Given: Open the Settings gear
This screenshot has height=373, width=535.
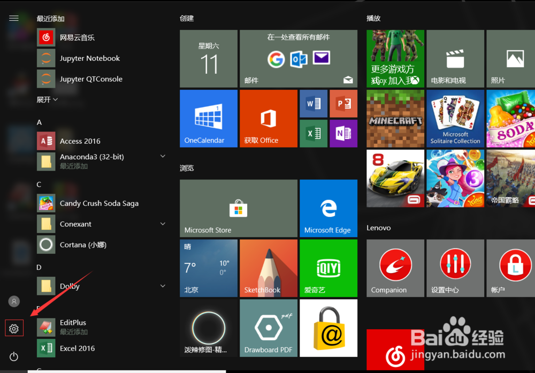Looking at the screenshot, I should (x=14, y=328).
